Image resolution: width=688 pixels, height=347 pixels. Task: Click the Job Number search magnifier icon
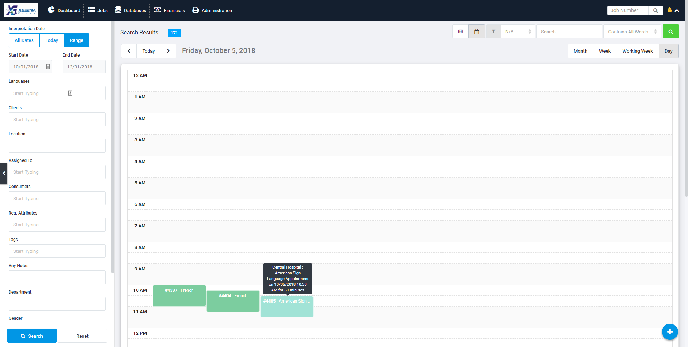coord(655,10)
